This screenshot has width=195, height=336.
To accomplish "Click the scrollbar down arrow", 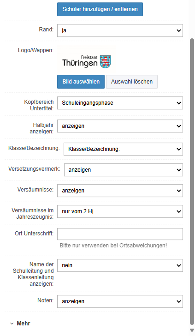I will click(192, 330).
